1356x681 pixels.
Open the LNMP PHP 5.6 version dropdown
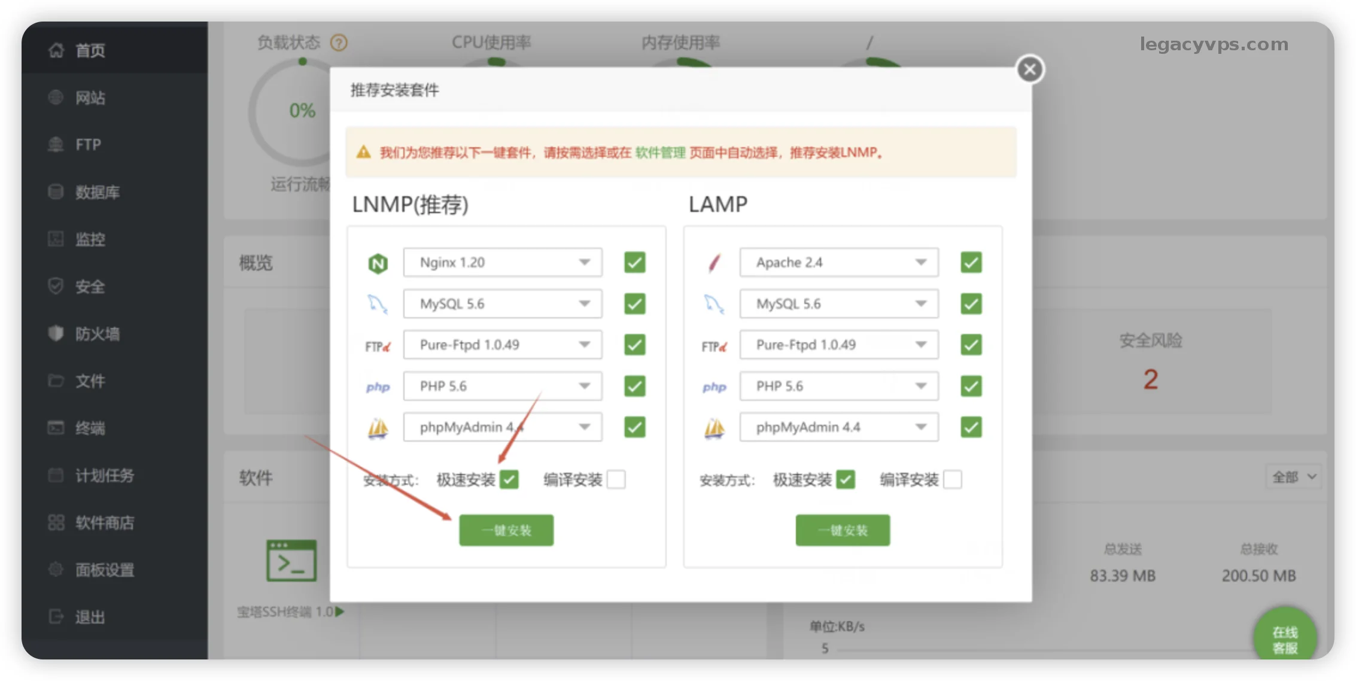[x=503, y=386]
